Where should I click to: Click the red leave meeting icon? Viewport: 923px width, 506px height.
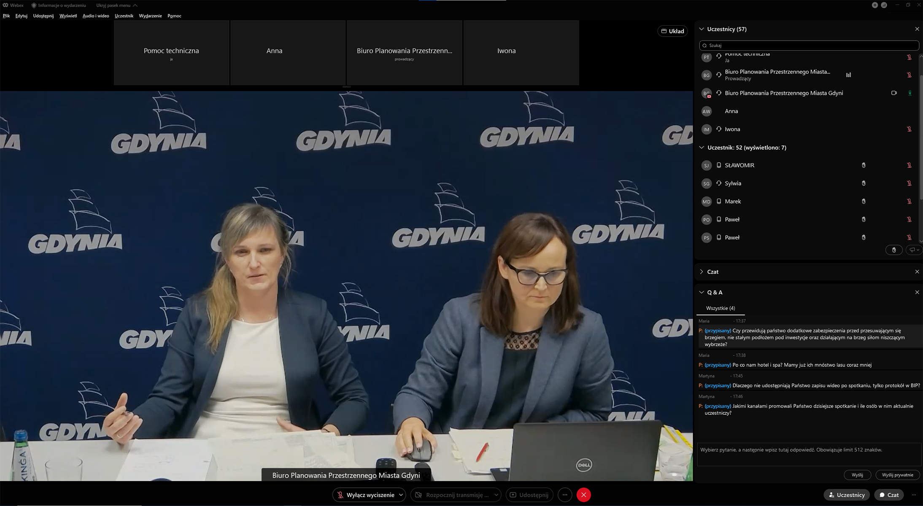[x=583, y=495]
